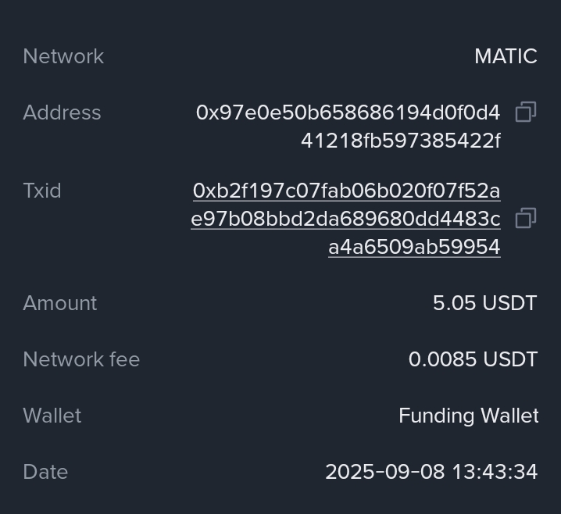Select the 0.0085 USDT fee value
Image resolution: width=561 pixels, height=514 pixels.
coord(473,359)
